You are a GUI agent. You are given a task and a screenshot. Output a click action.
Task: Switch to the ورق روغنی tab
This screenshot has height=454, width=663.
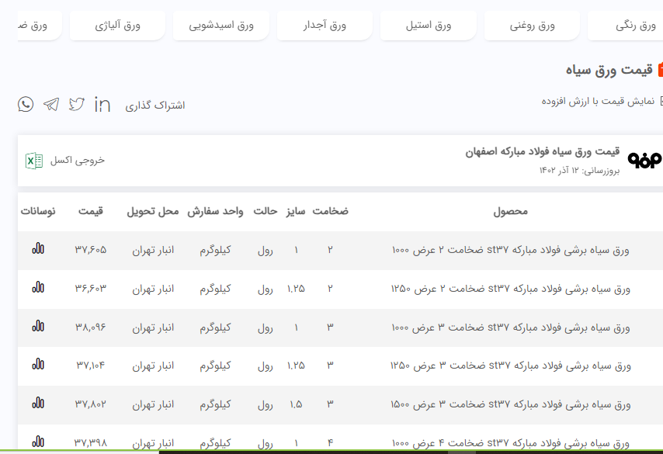click(532, 26)
